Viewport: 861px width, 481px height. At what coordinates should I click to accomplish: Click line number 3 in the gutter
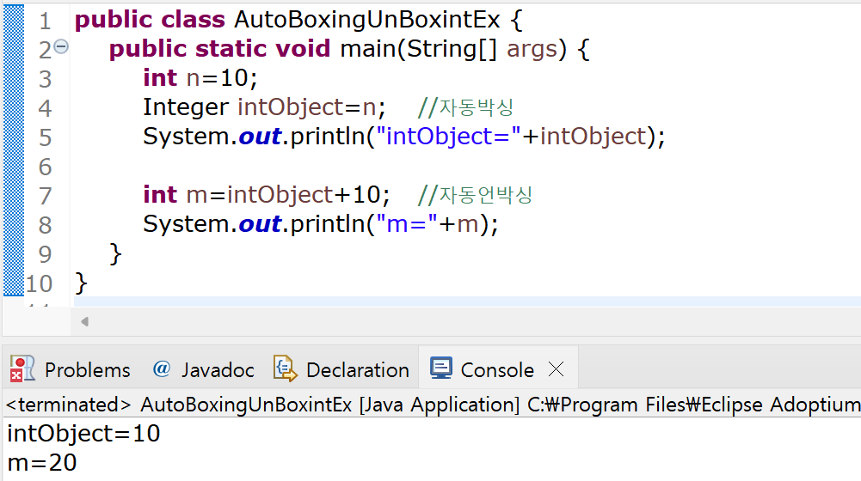45,79
